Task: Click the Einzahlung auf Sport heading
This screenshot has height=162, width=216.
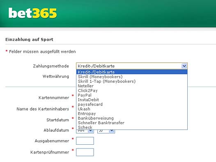Action: tap(29, 39)
